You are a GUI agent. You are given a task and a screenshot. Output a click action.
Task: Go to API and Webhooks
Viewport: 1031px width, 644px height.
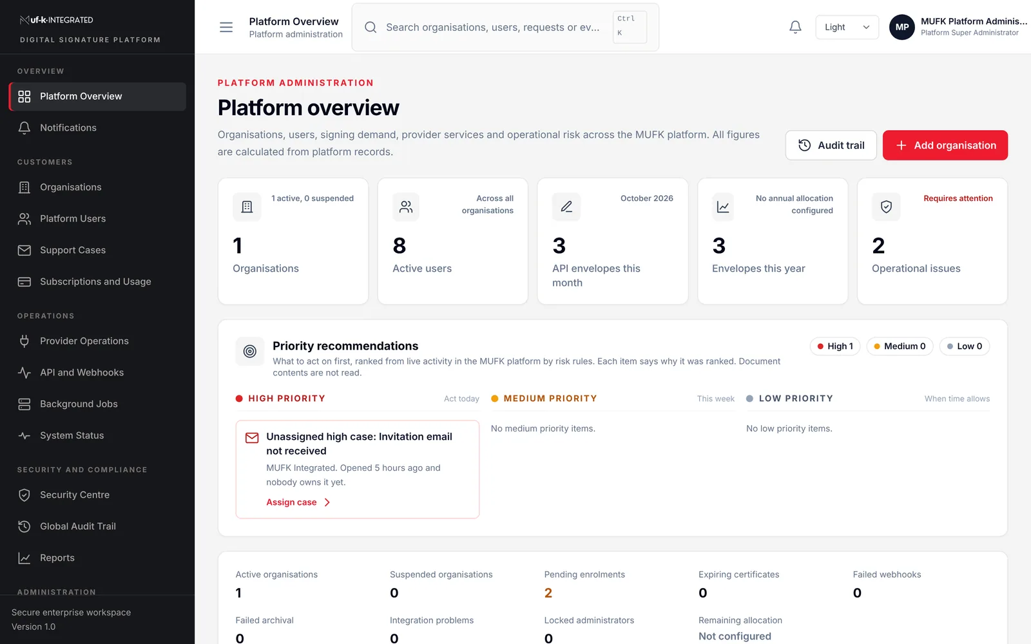pyautogui.click(x=97, y=373)
